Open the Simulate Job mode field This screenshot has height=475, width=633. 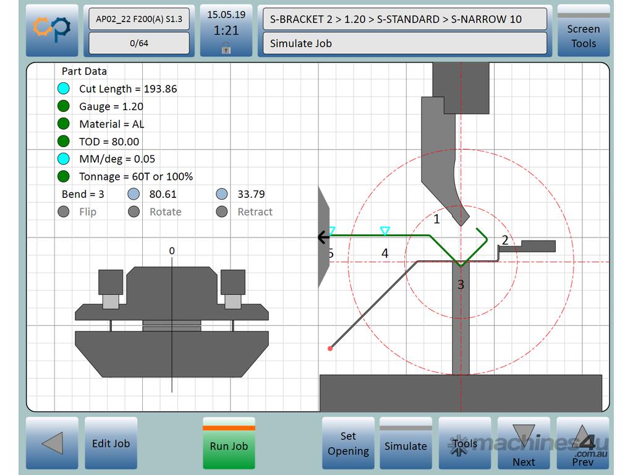click(404, 43)
